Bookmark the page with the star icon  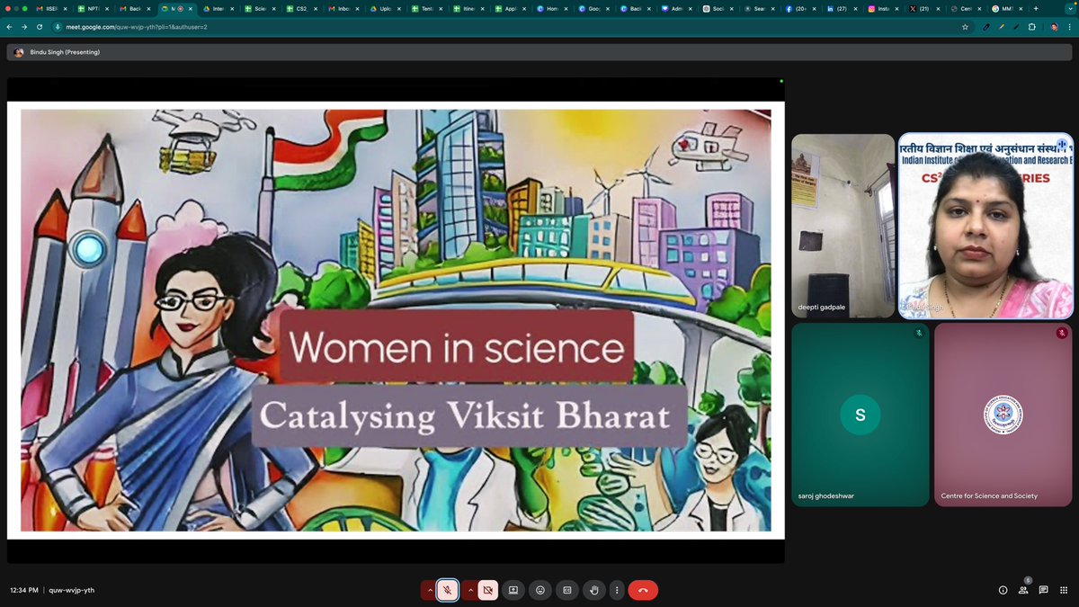[x=964, y=27]
